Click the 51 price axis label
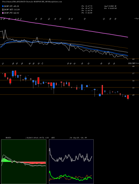This screenshot has width=139, height=184. 133,88
